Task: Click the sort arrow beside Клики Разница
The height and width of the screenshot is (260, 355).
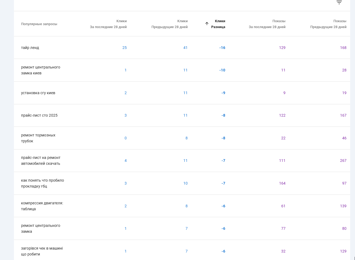Action: [207, 24]
